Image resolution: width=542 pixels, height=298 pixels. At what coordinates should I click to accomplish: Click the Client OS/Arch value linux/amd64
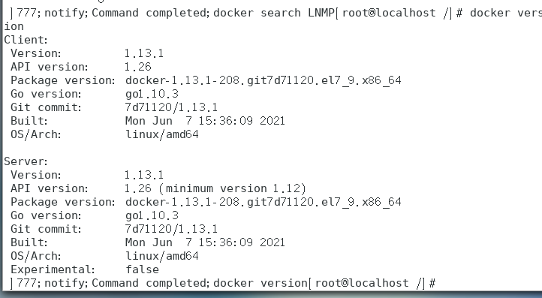pyautogui.click(x=161, y=134)
